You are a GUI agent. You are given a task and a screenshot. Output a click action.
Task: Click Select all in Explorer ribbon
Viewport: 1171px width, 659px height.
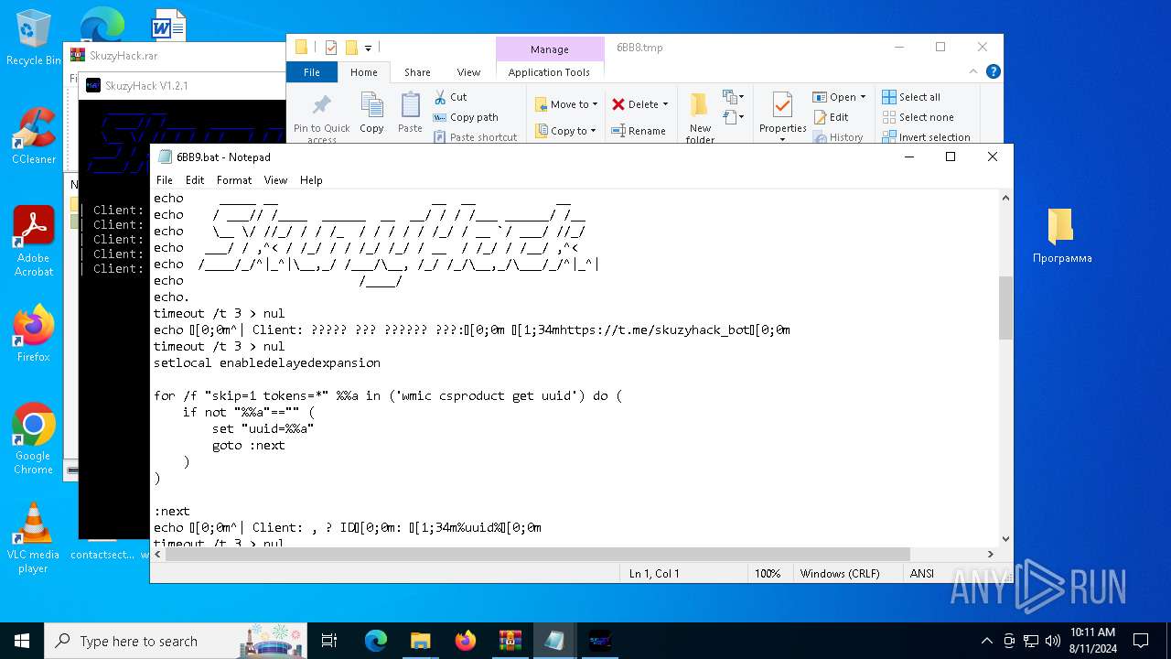coord(911,97)
